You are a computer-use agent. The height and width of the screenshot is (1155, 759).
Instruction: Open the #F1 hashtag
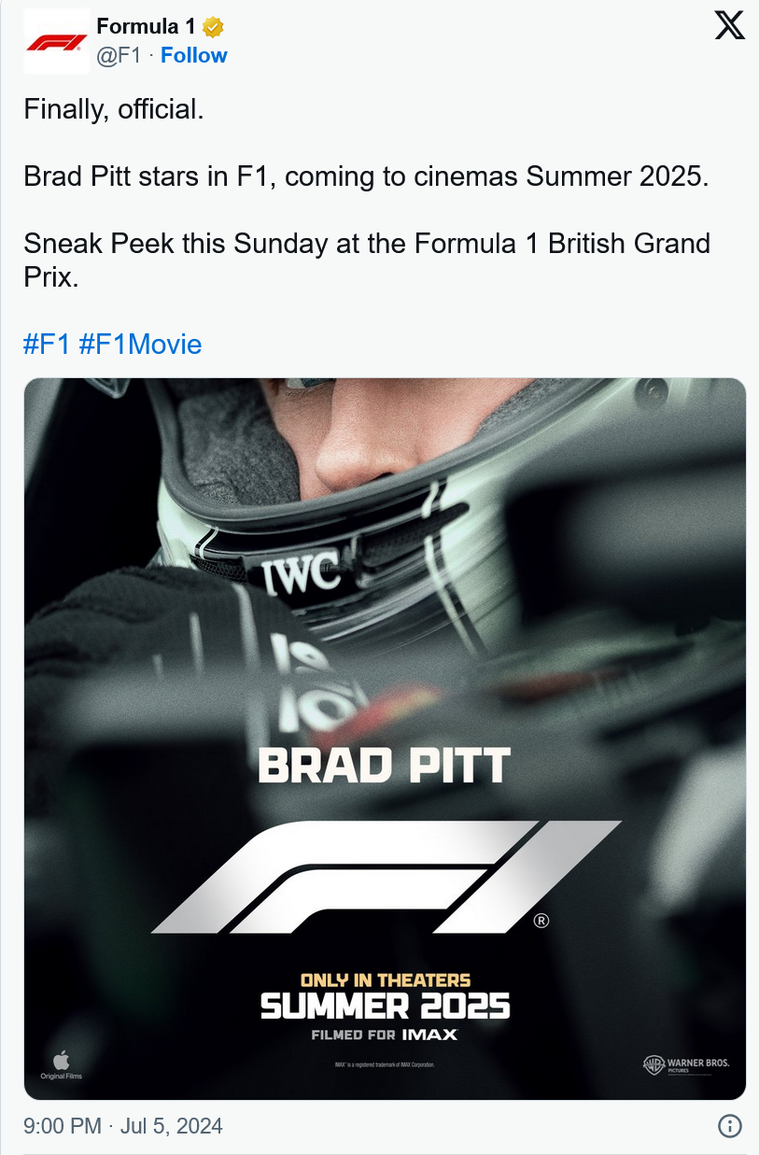[x=47, y=345]
